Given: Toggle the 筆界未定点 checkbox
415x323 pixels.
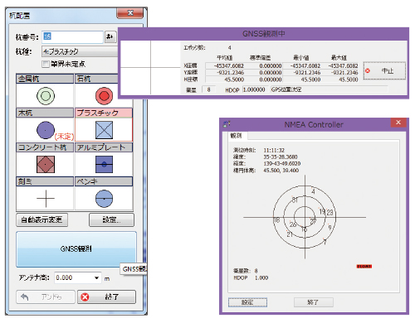Looking at the screenshot, I should tap(46, 64).
